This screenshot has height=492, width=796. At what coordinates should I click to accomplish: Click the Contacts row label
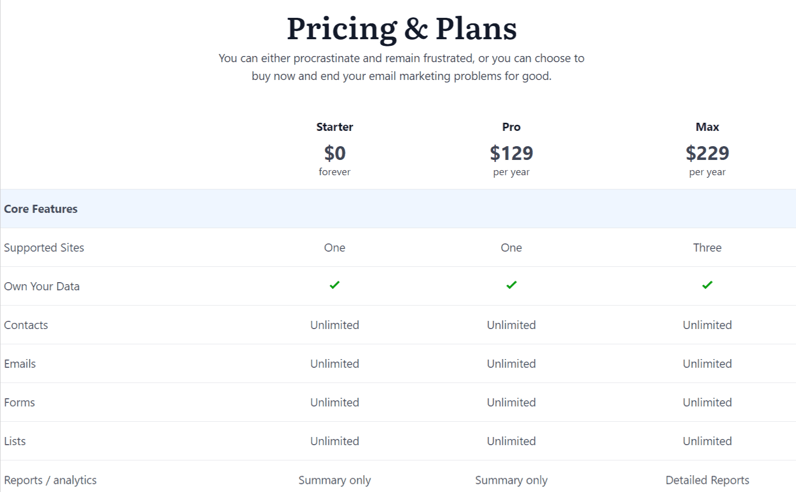[x=26, y=325]
